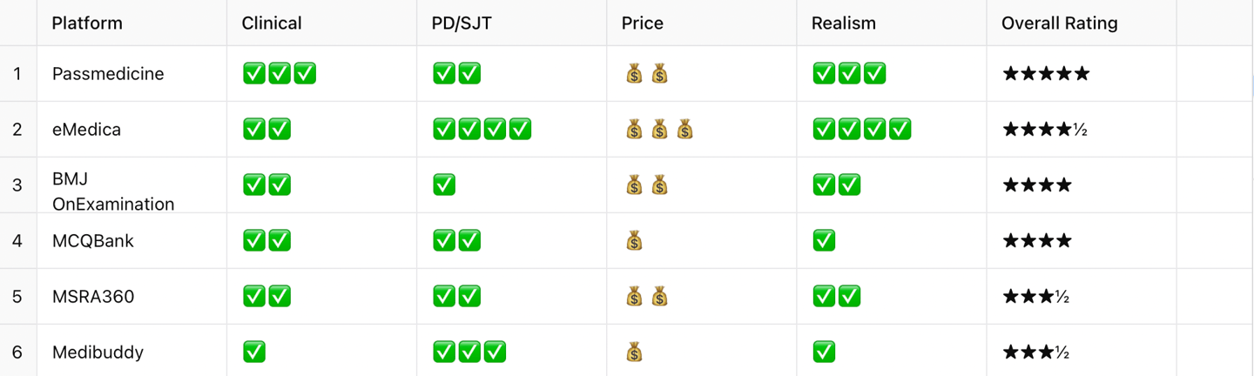Select row number 1

[x=17, y=73]
